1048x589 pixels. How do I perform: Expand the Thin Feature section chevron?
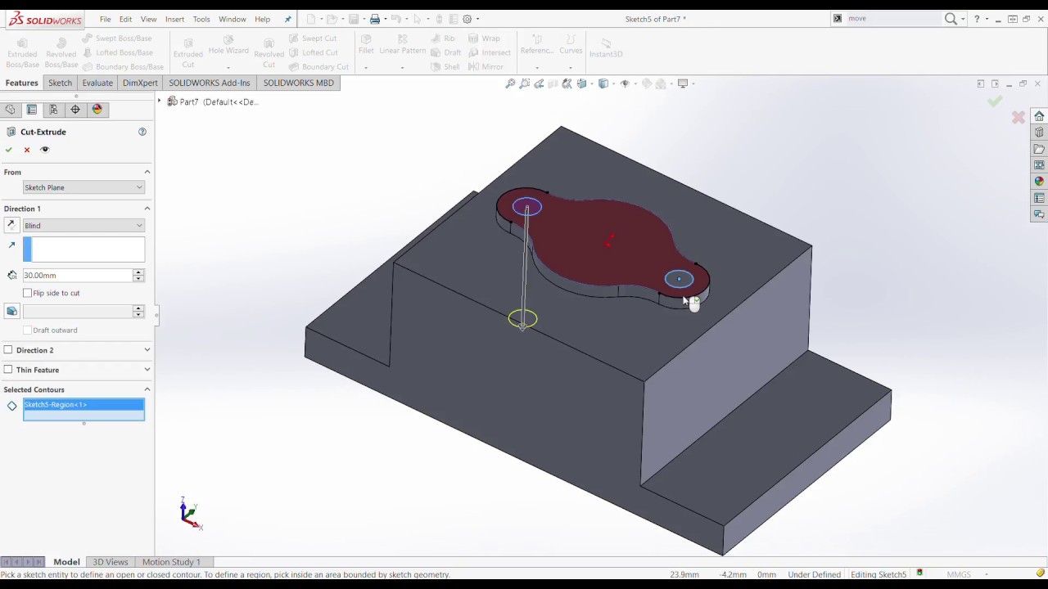pyautogui.click(x=147, y=370)
